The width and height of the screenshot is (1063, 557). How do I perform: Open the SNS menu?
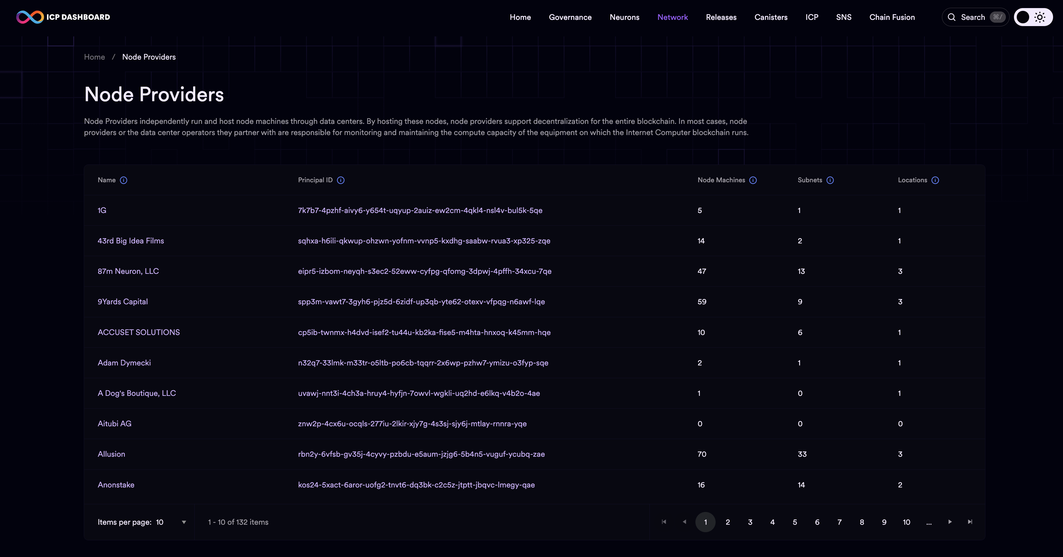844,17
